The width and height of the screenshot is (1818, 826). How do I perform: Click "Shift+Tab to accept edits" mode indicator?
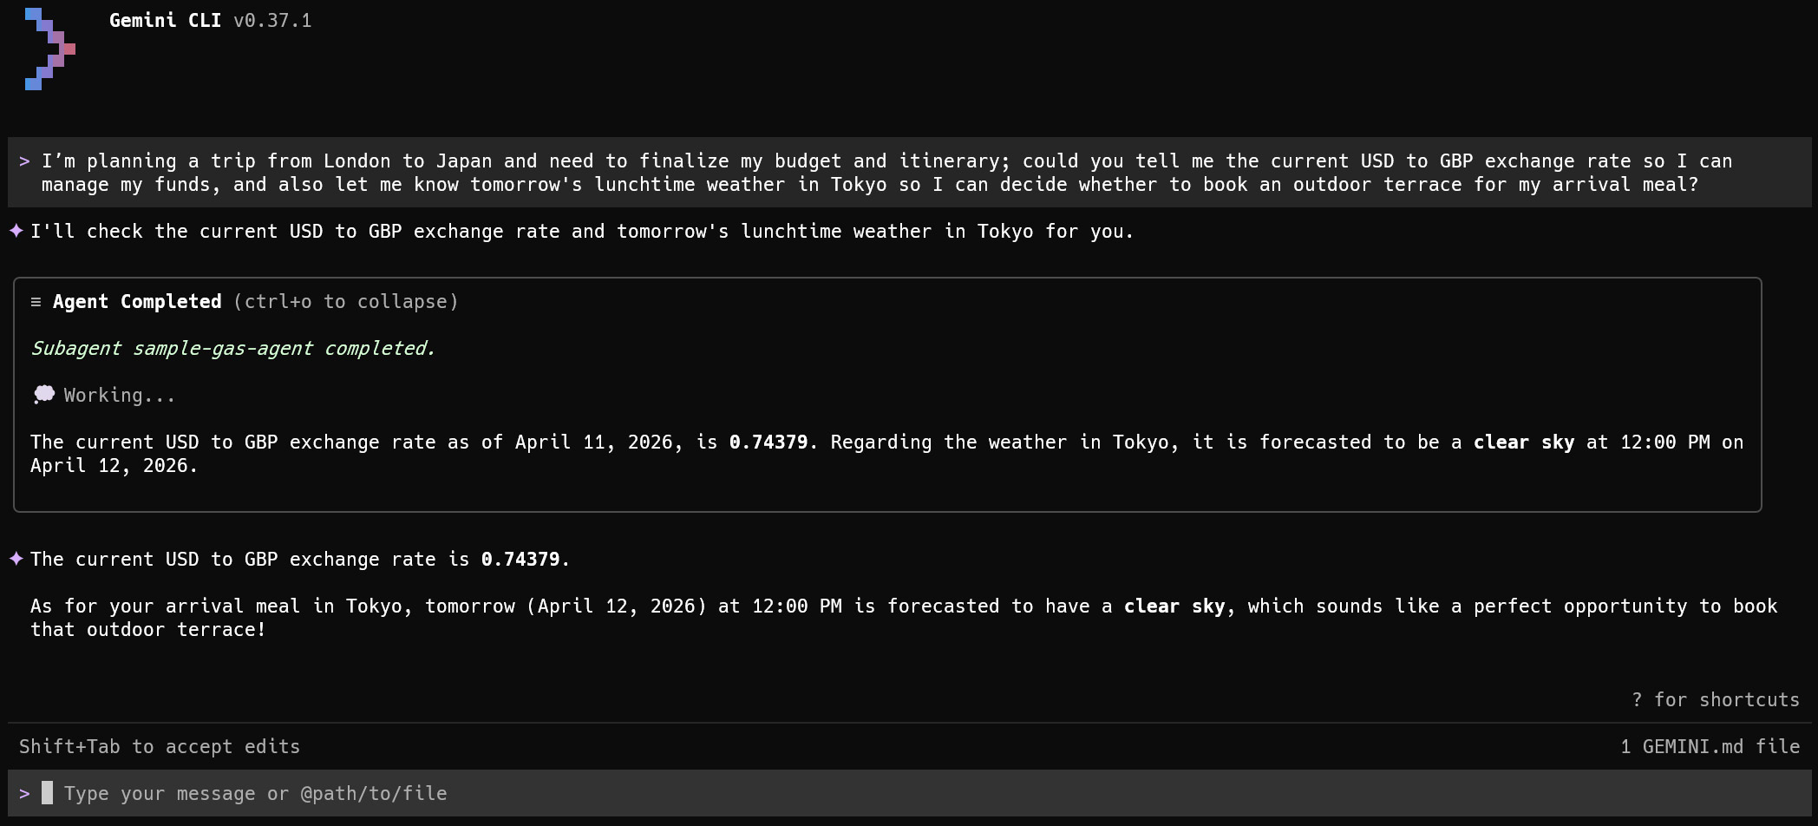pyautogui.click(x=160, y=746)
